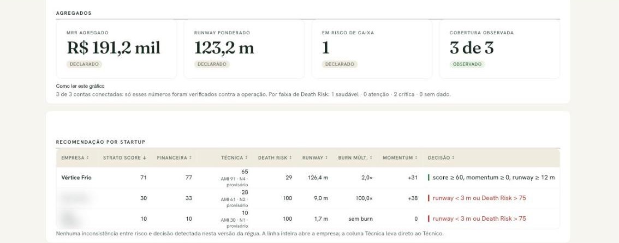Sort table by Decisão column
Viewport: 619px width, 243px height.
point(441,157)
